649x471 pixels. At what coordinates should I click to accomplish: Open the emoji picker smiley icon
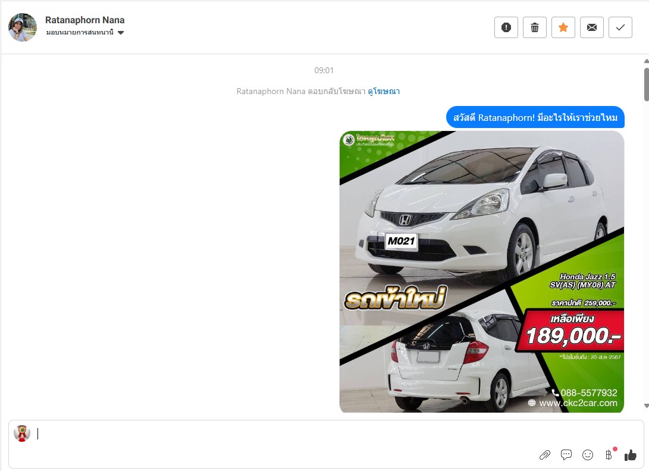[588, 455]
